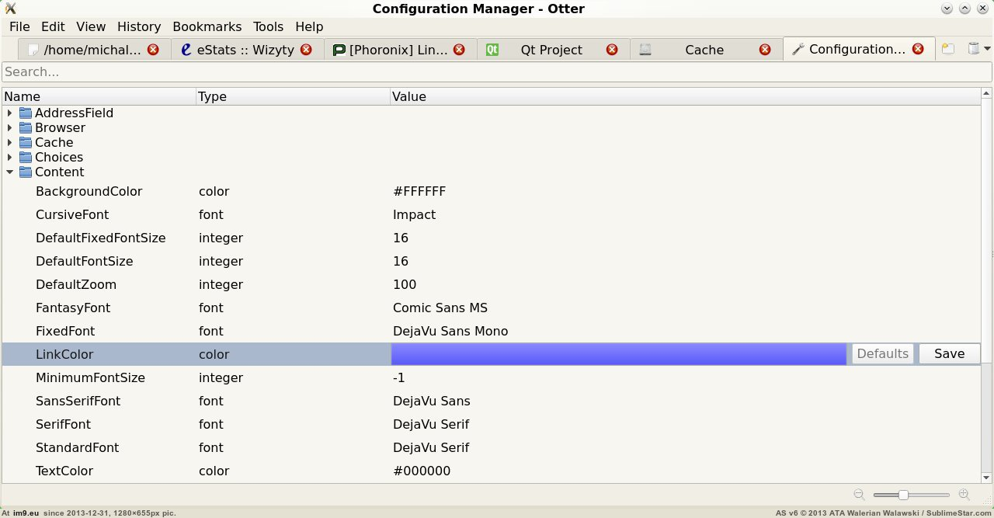Viewport: 994px width, 518px height.
Task: Close the Cache tab
Action: (765, 50)
